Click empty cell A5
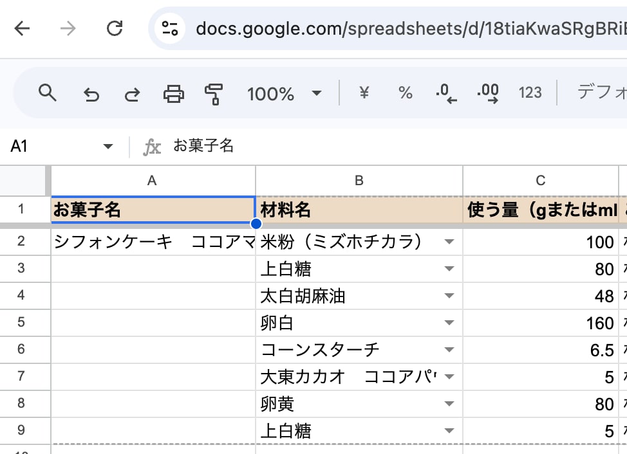This screenshot has height=454, width=627. (153, 323)
